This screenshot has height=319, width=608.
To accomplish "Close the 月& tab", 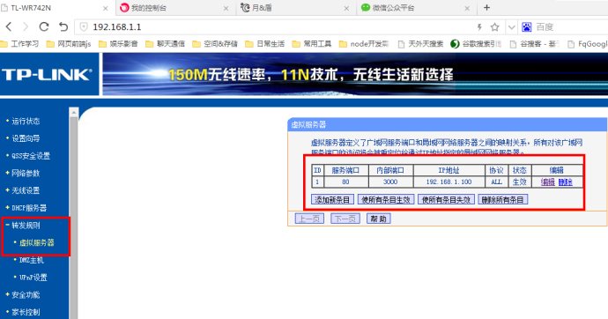I will (x=346, y=8).
